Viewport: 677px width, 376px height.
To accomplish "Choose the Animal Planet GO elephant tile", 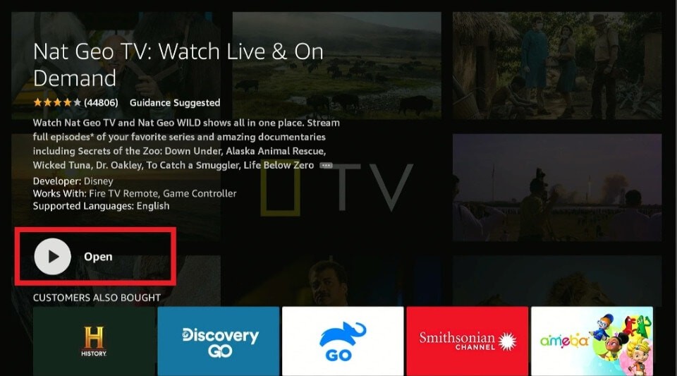I will click(343, 341).
